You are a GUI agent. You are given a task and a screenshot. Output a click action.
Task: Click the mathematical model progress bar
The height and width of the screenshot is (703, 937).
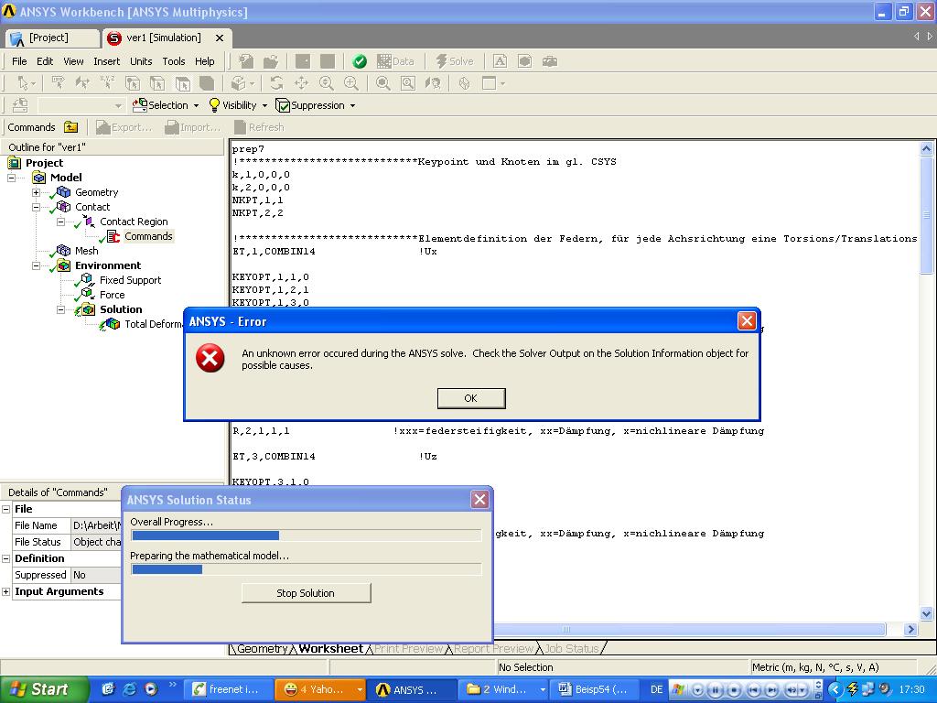click(307, 569)
